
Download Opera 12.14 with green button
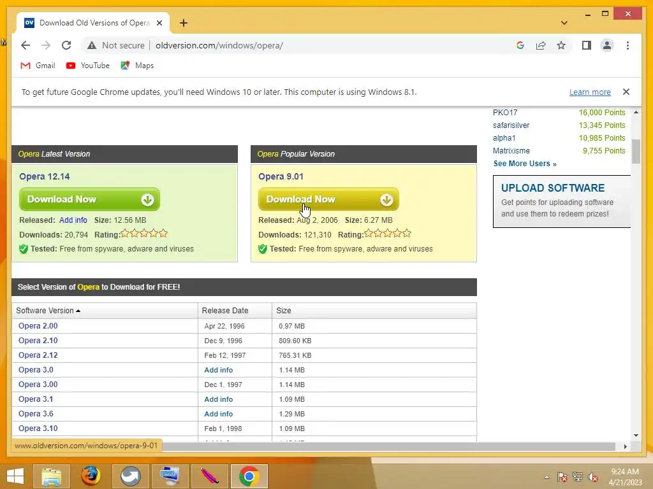pyautogui.click(x=89, y=199)
